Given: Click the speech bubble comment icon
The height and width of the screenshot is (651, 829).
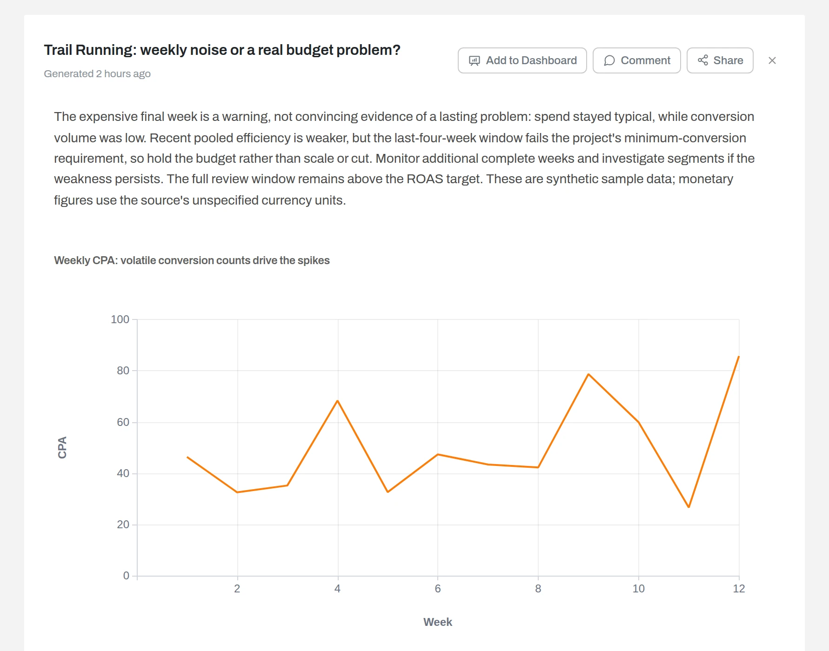Looking at the screenshot, I should [x=609, y=61].
